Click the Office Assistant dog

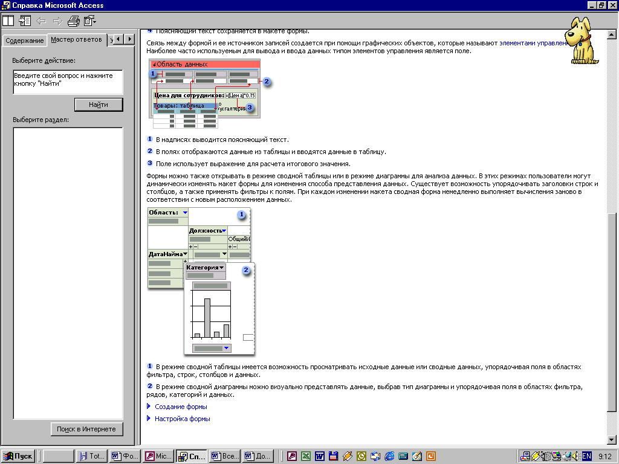582,40
